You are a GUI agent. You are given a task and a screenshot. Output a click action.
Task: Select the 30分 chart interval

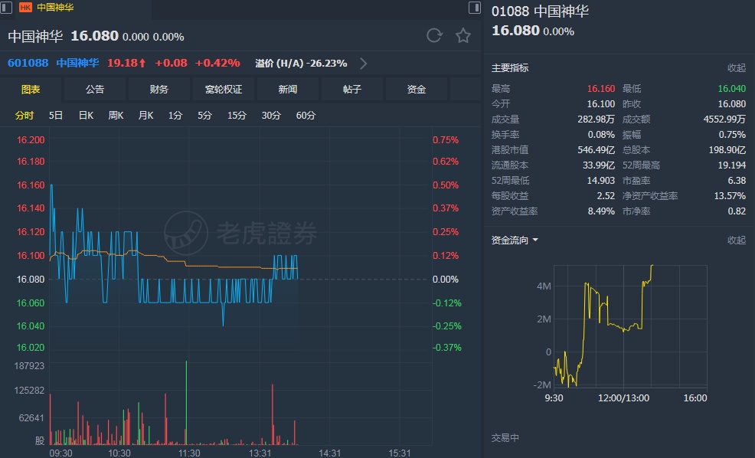pos(271,116)
